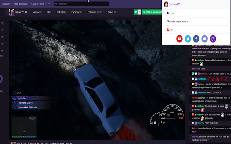Click thedarkkkk 11000 bits row
The image size is (231, 144).
(x=31, y=107)
